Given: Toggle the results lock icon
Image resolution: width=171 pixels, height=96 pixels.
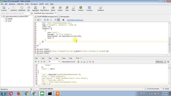Looking at the screenshot, I should [x=78, y=62].
